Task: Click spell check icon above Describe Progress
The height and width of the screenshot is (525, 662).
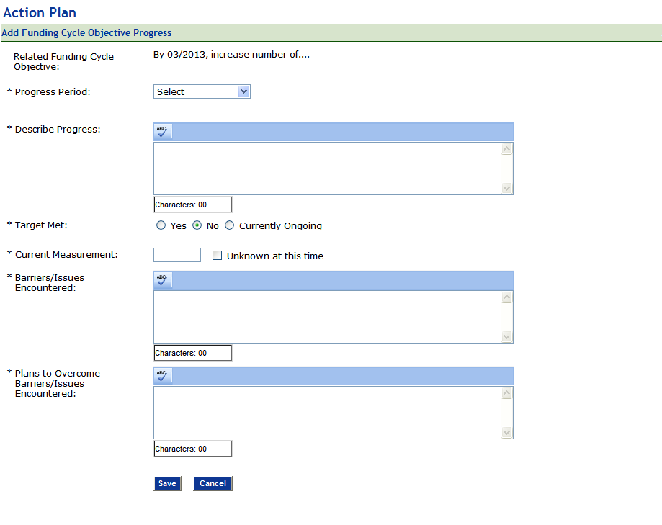Action: tap(163, 132)
